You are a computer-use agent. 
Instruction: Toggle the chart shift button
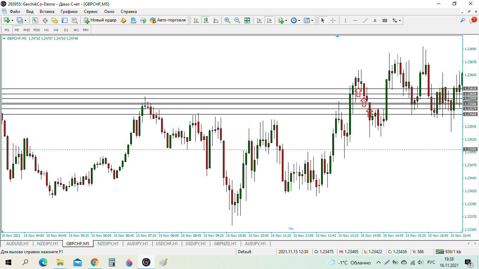(x=269, y=20)
